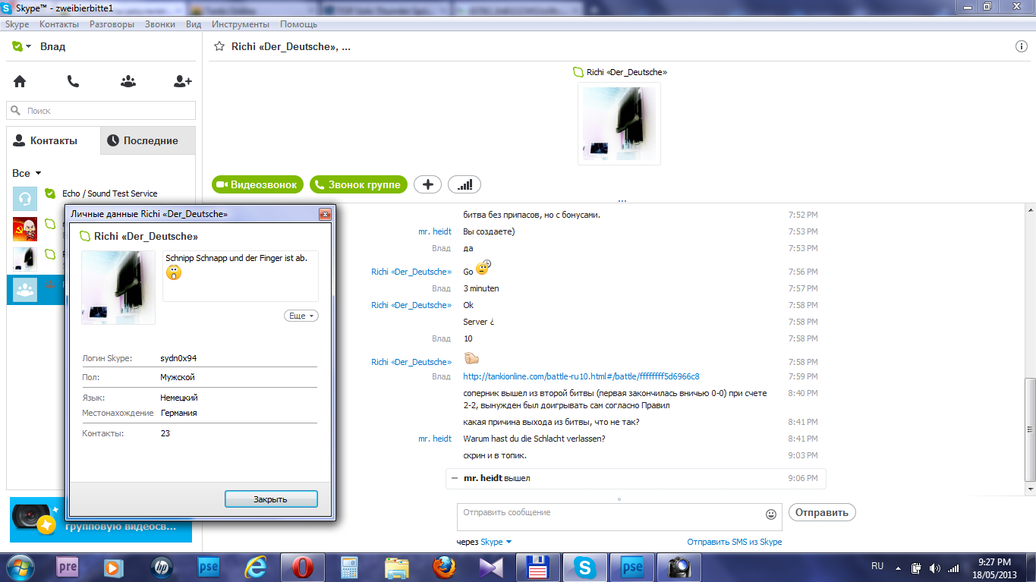Click the Warum hast du die Schlacht message
1036x582 pixels.
(x=534, y=439)
